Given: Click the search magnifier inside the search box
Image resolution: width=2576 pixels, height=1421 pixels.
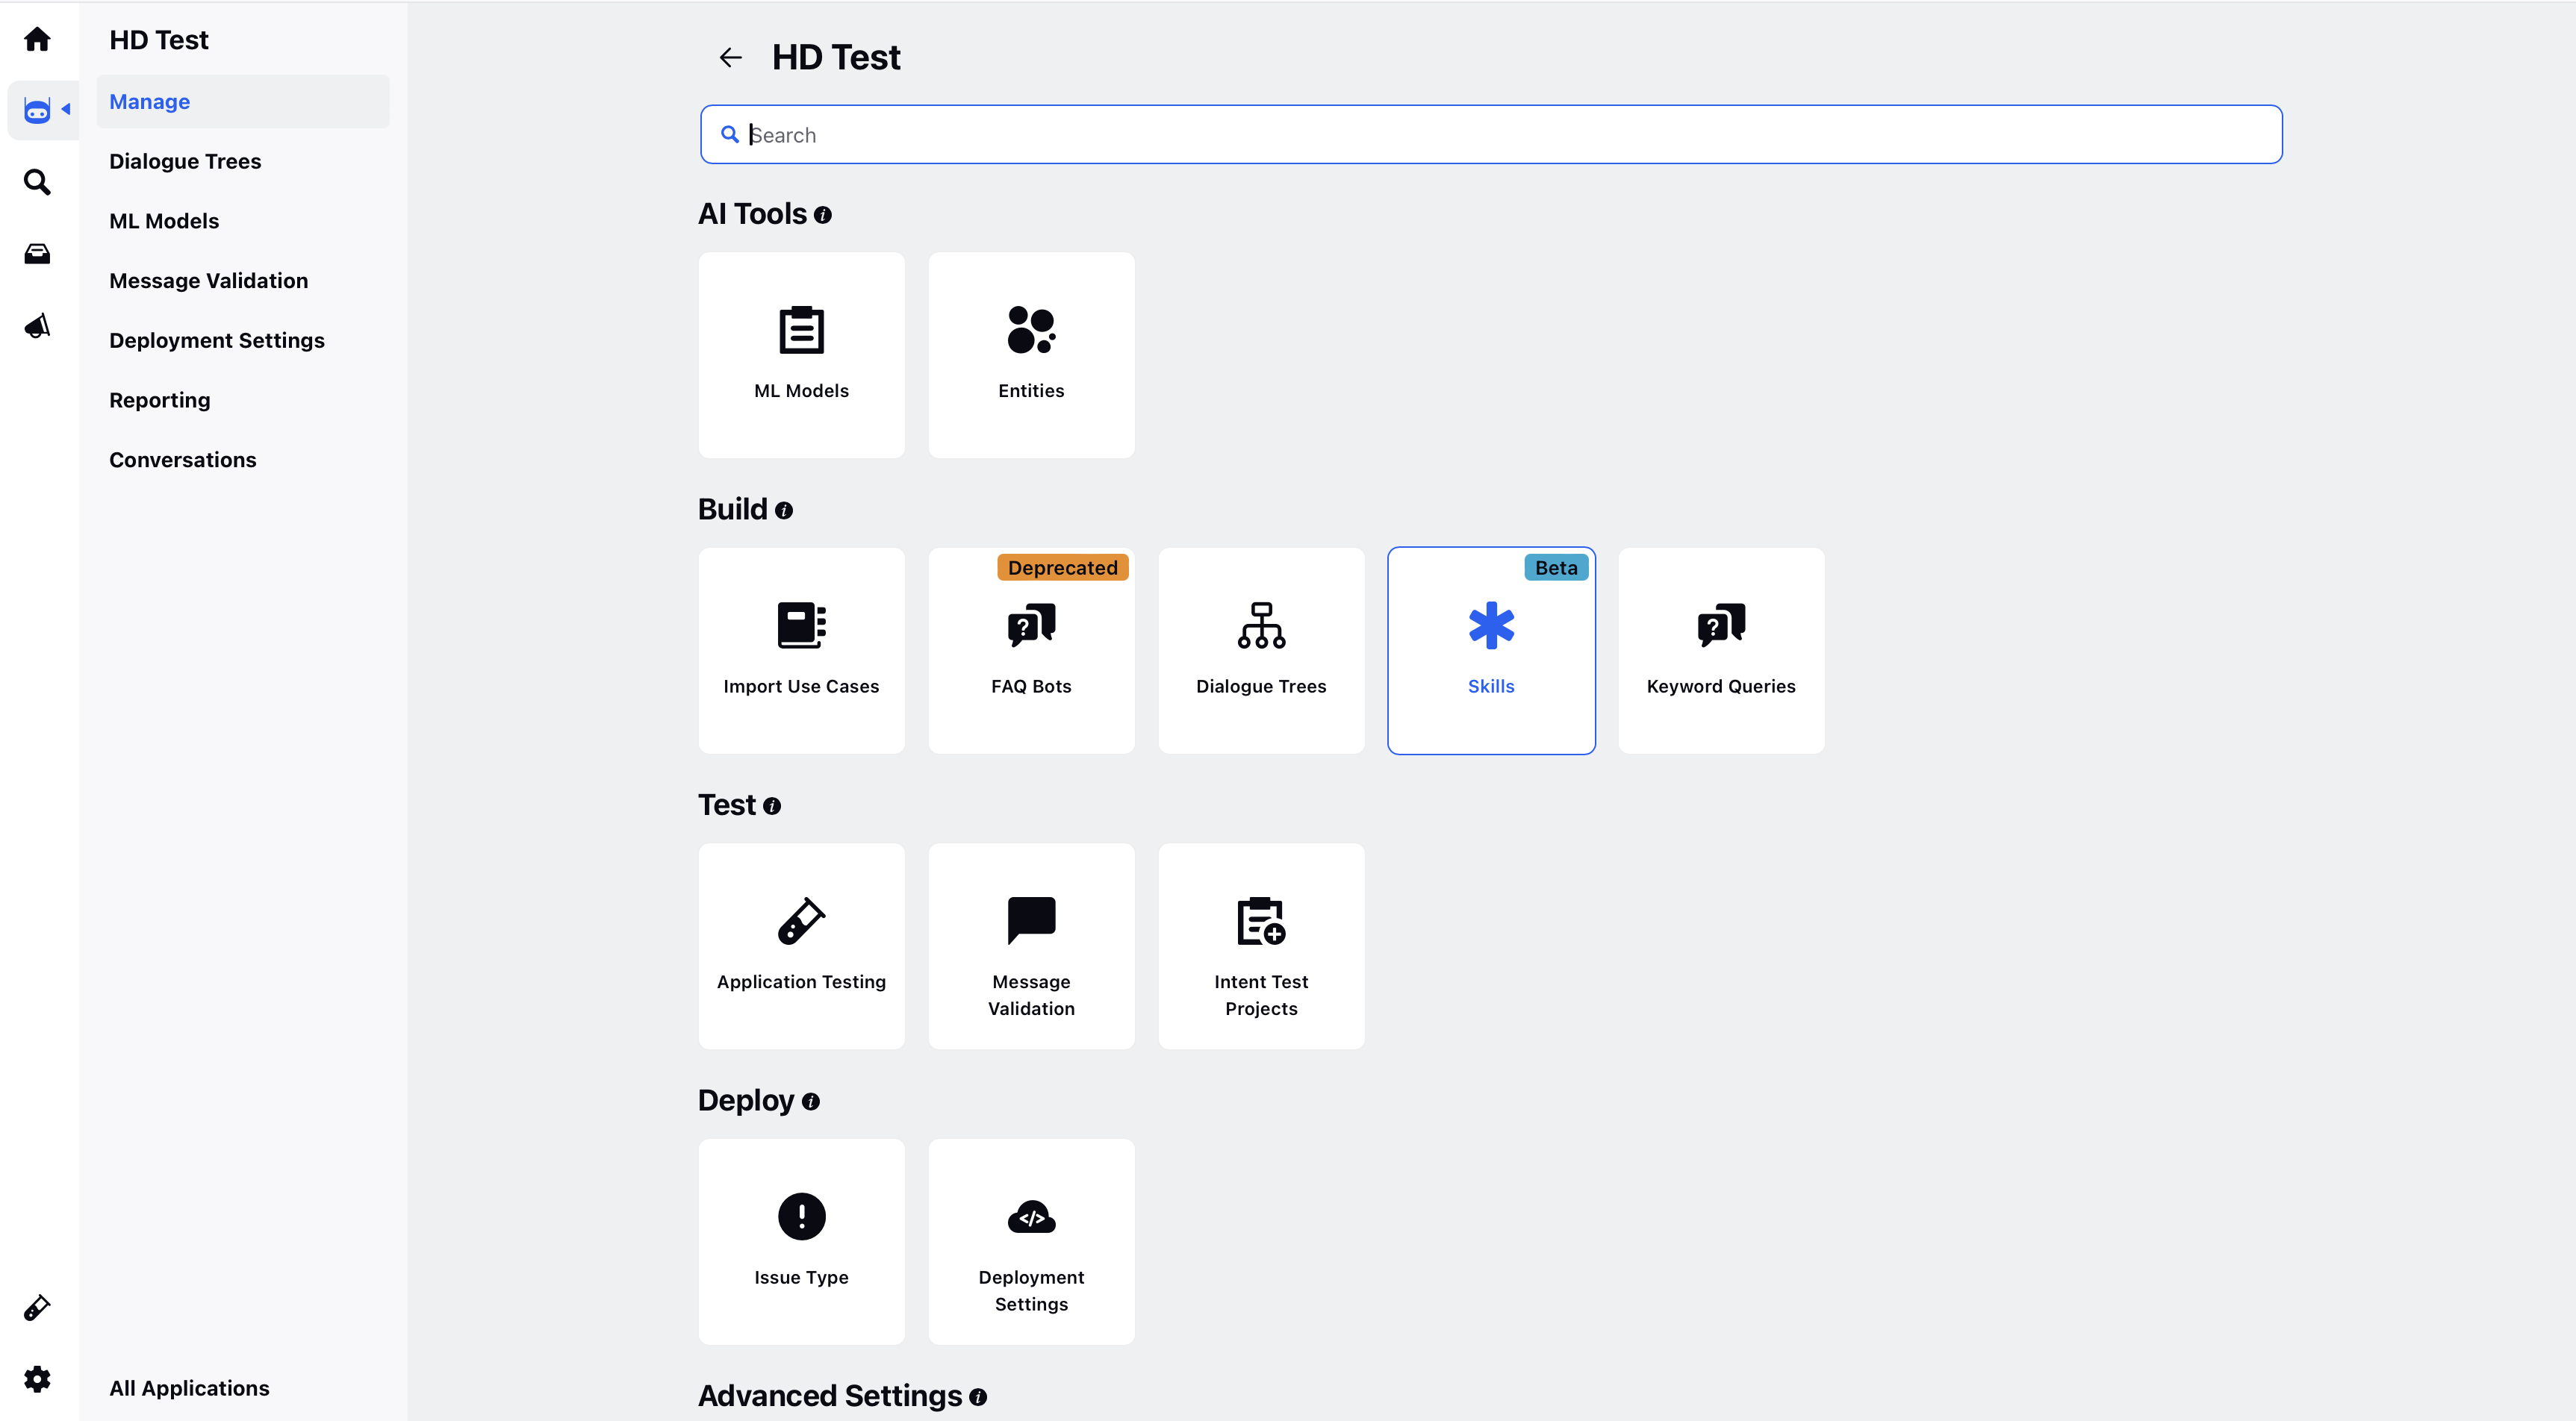Looking at the screenshot, I should 730,134.
